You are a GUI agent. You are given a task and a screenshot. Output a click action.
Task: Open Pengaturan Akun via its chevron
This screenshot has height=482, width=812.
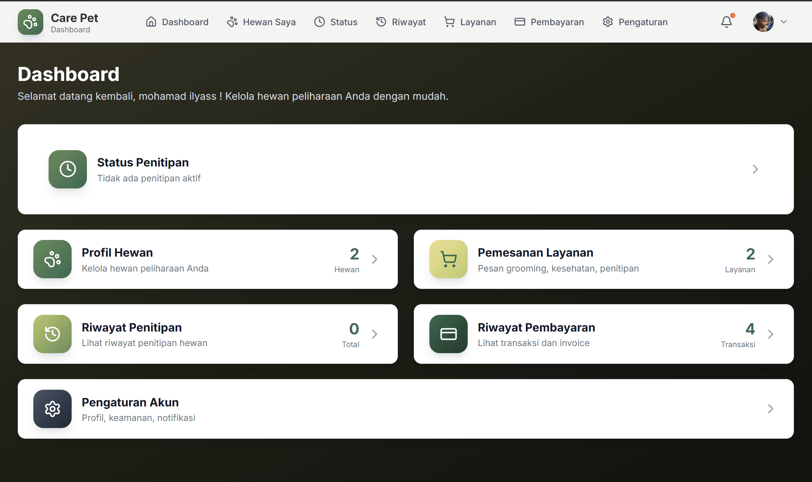coord(771,409)
